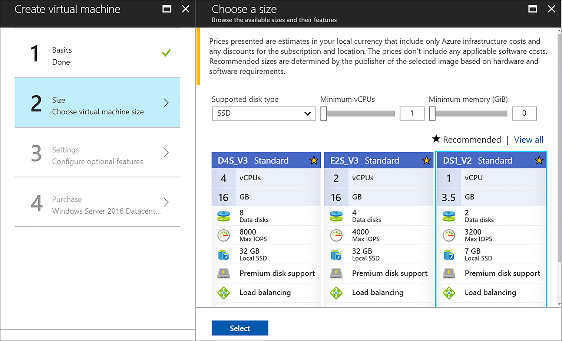Viewport: 562px width, 341px height.
Task: Click the 16 GB memory row in D4S_V3
Action: pos(266,197)
